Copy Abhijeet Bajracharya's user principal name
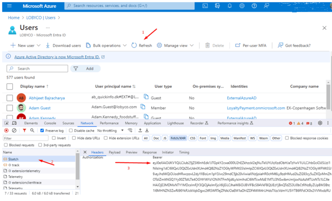This screenshot has width=332, height=201. pyautogui.click(x=146, y=97)
